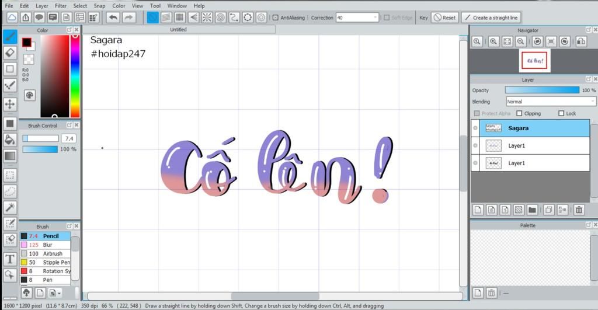Add new layer folder
The width and height of the screenshot is (598, 310).
click(532, 210)
